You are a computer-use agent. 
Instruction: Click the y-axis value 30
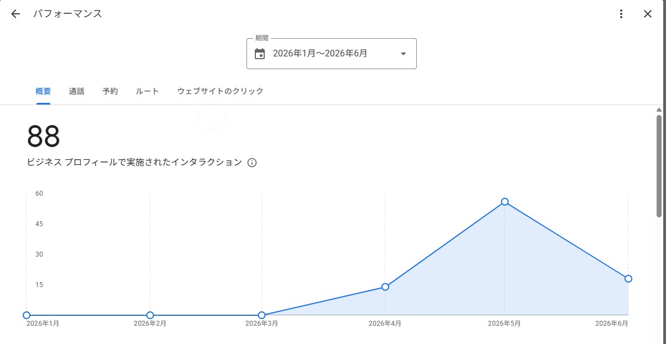pos(39,254)
